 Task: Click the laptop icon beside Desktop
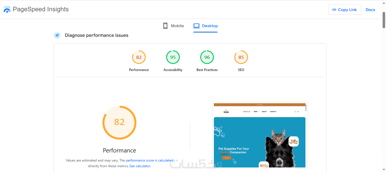[197, 26]
